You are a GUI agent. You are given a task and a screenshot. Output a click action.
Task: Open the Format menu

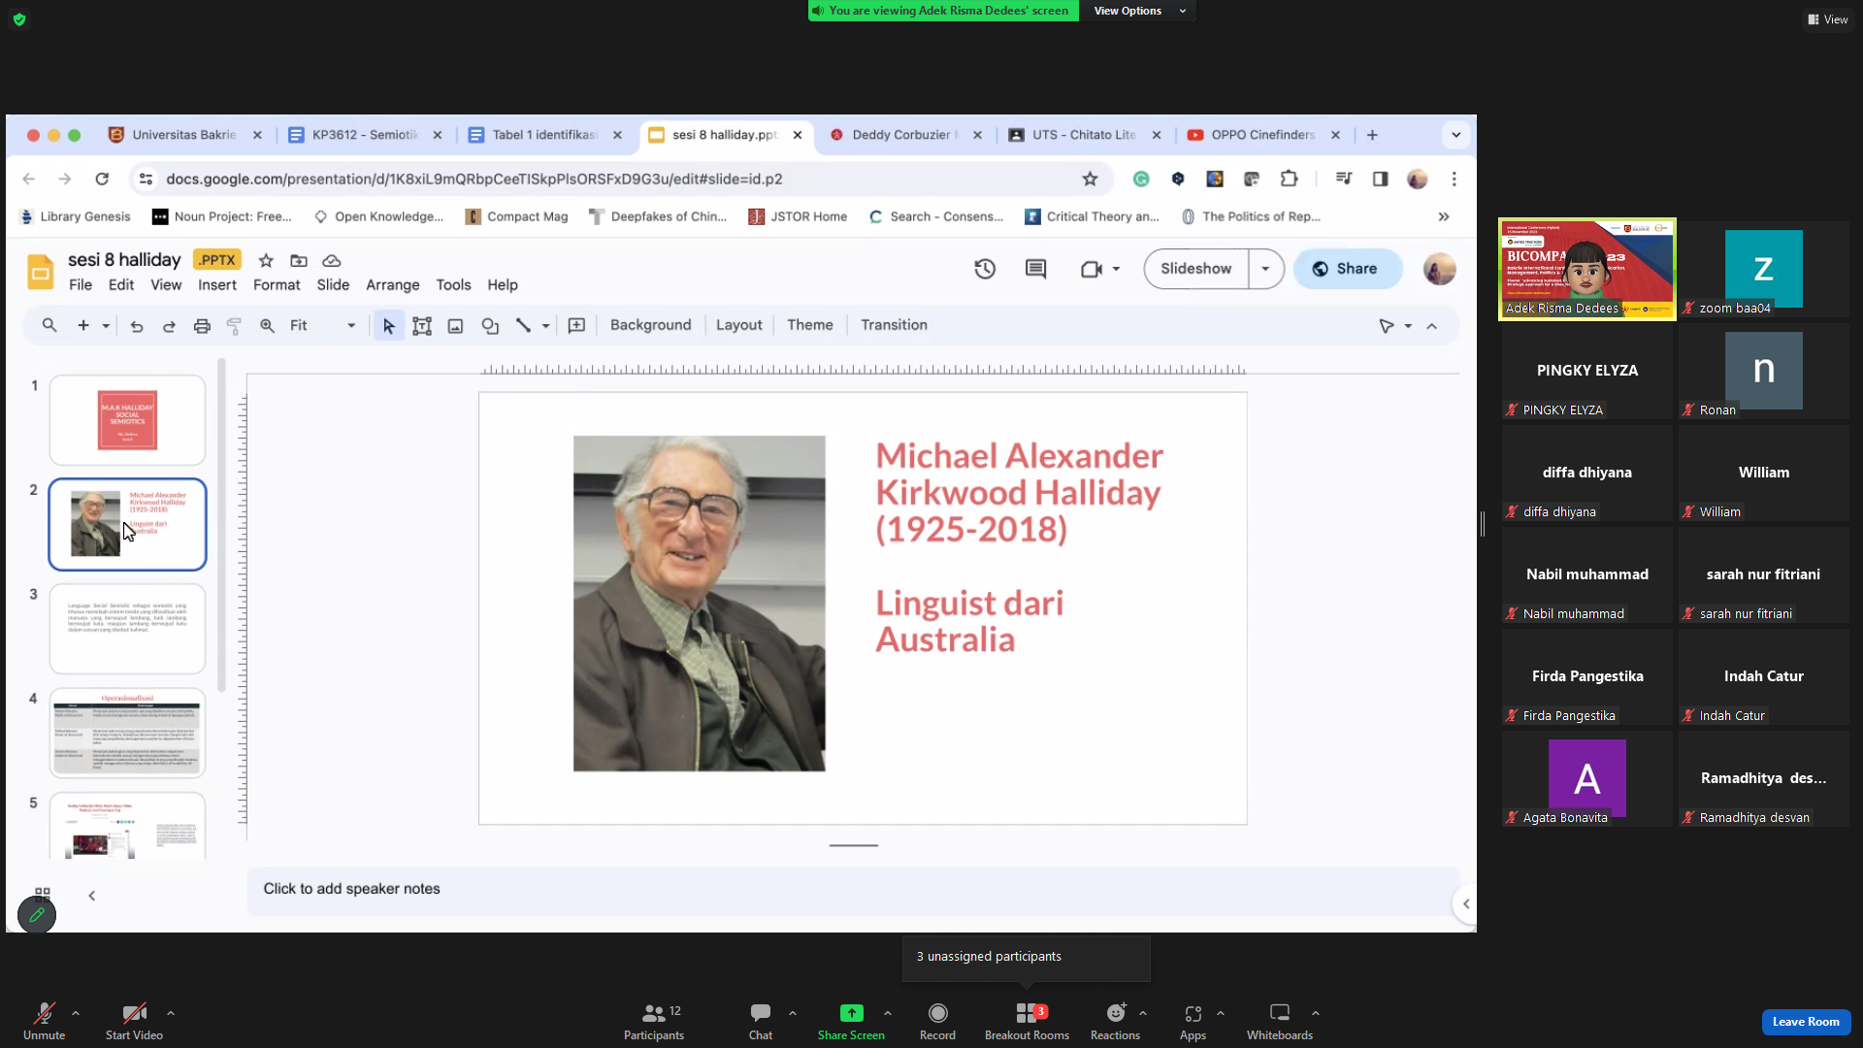277,285
